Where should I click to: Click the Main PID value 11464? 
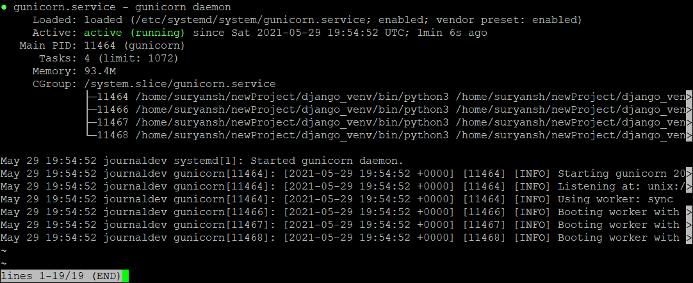[x=100, y=45]
